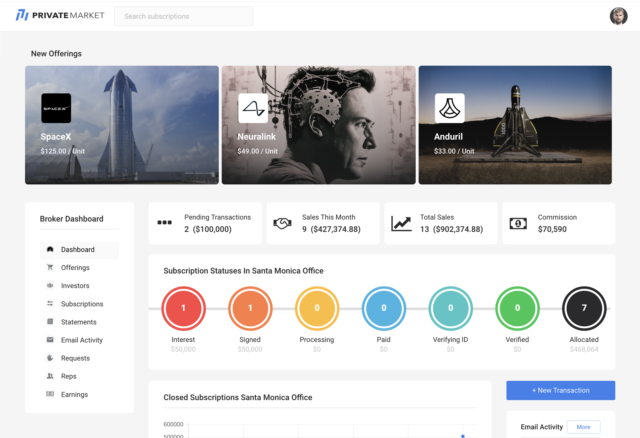Select the yellow Processing status circle
Viewport: 640px width, 438px height.
click(317, 308)
